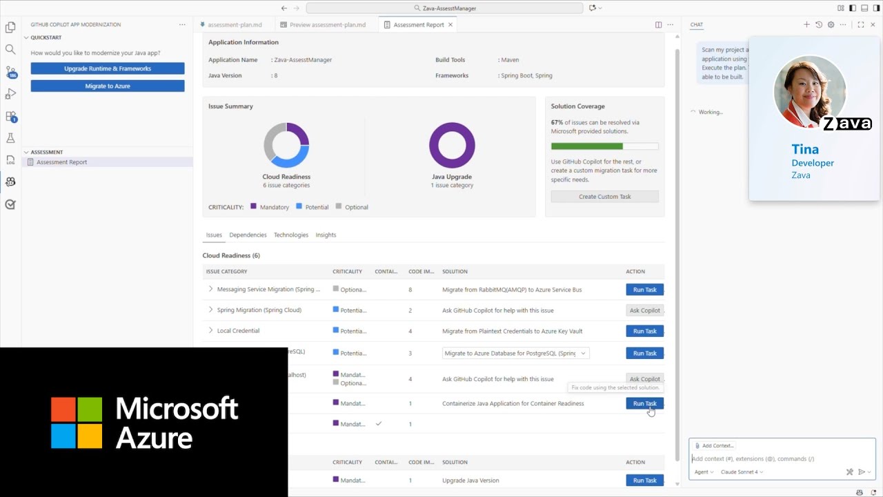Select the Dependencies tab
The height and width of the screenshot is (497, 883).
[248, 235]
